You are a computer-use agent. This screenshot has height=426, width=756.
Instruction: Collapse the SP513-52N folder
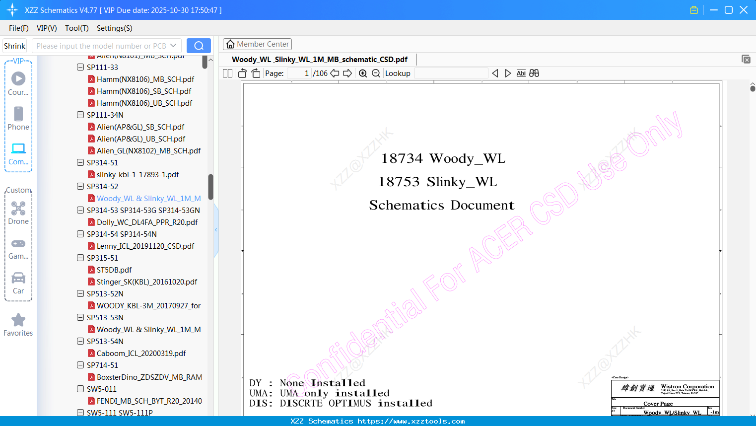[x=80, y=293]
